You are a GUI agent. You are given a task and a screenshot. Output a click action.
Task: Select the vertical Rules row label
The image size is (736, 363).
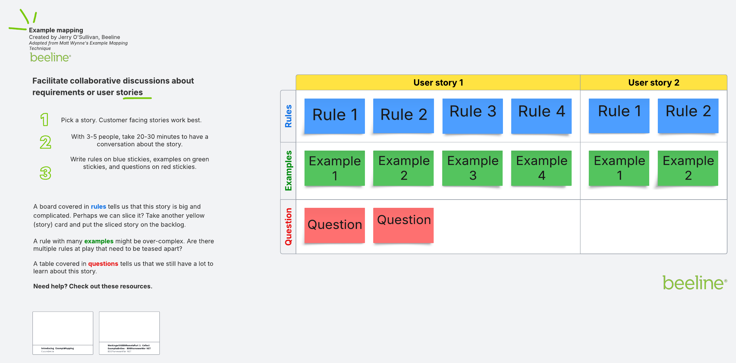tap(288, 116)
